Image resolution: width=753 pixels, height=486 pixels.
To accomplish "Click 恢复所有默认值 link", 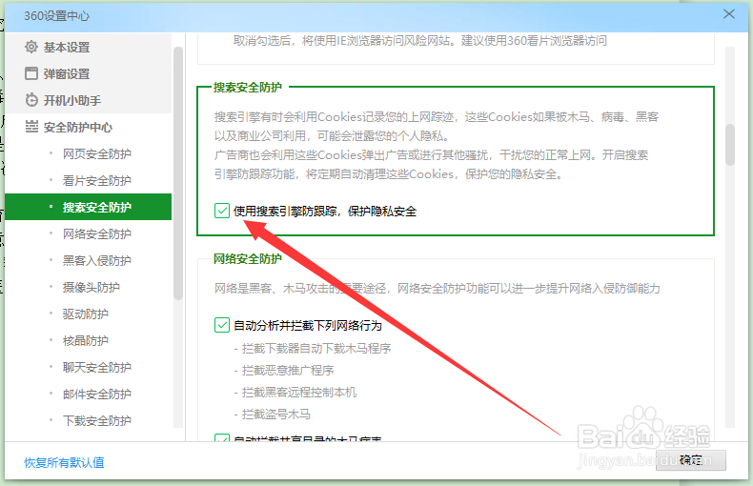I will point(64,462).
